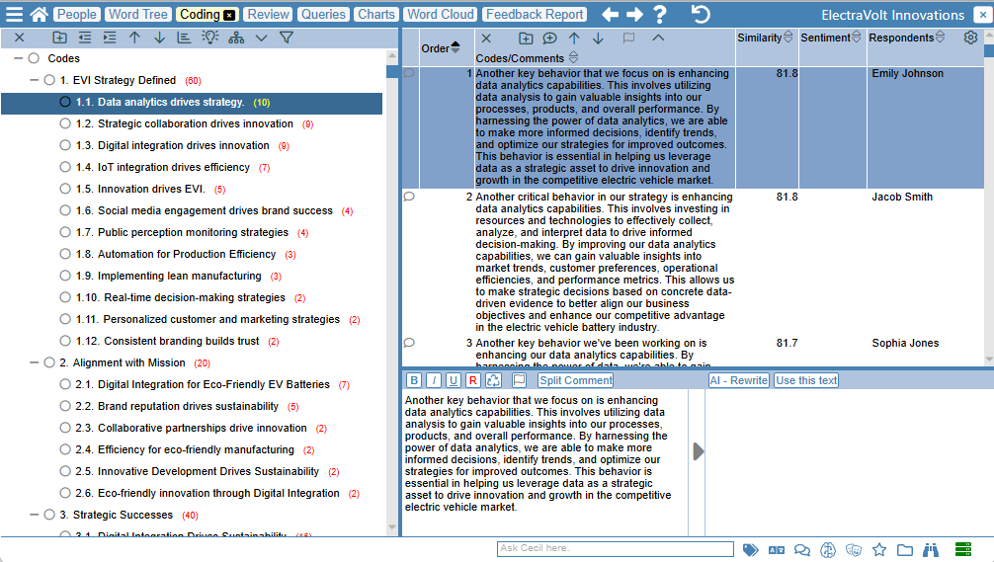Click the undo arrow in the top bar
The width and height of the screenshot is (994, 562).
click(701, 15)
